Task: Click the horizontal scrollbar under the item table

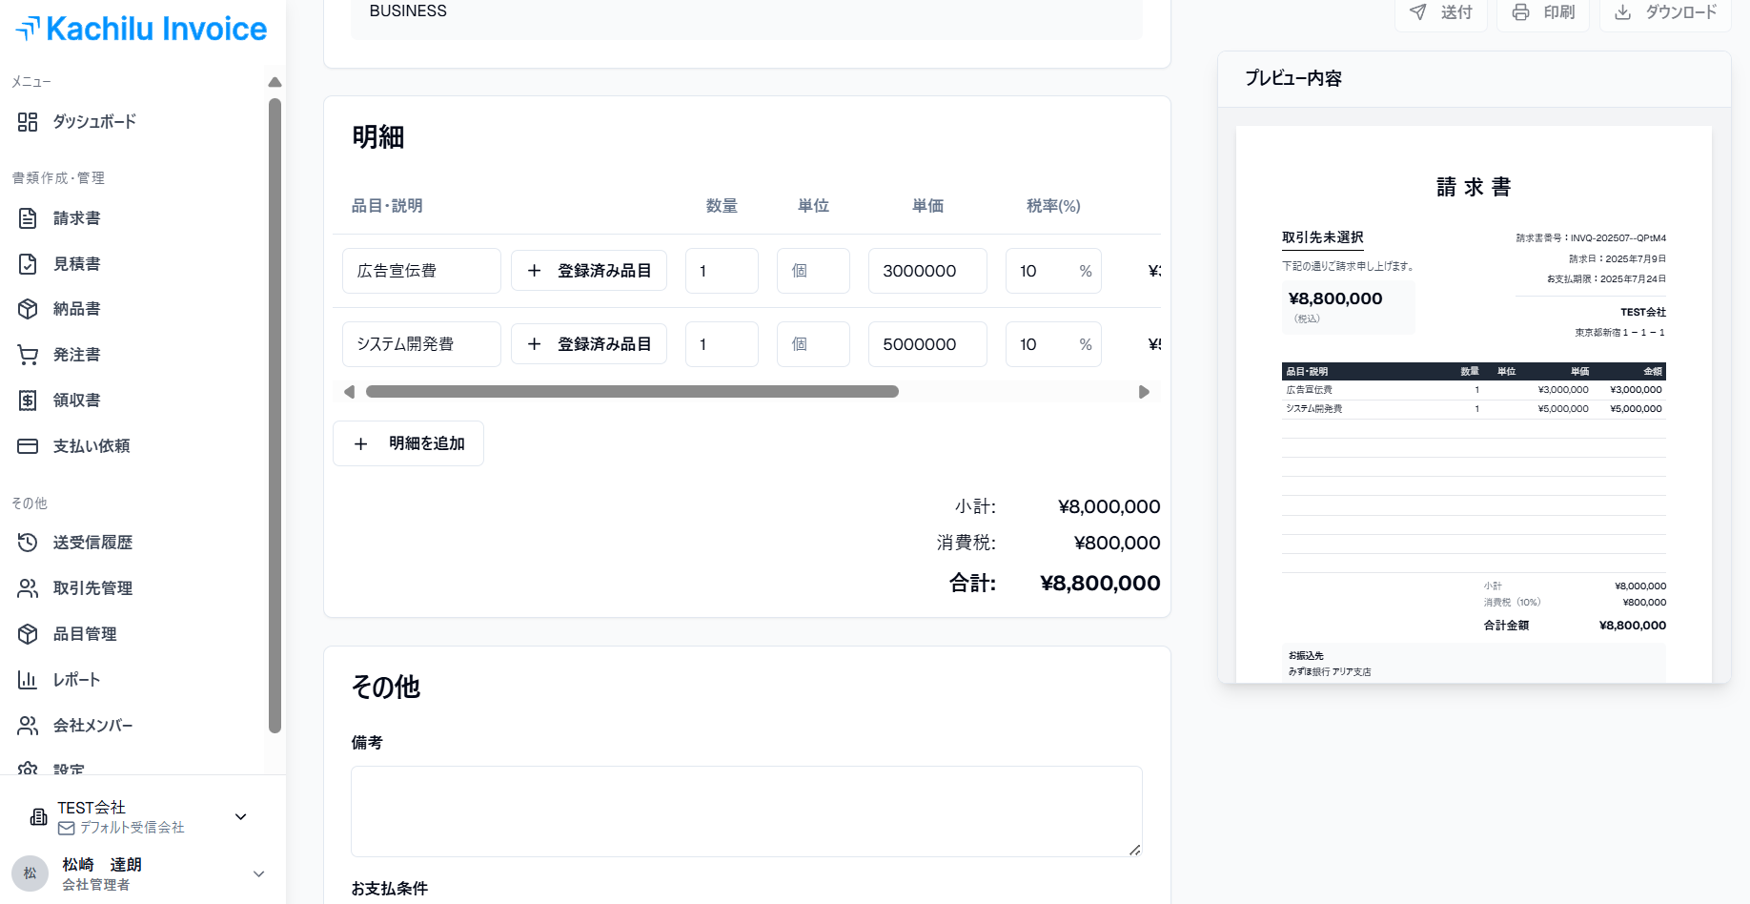Action: tap(632, 392)
